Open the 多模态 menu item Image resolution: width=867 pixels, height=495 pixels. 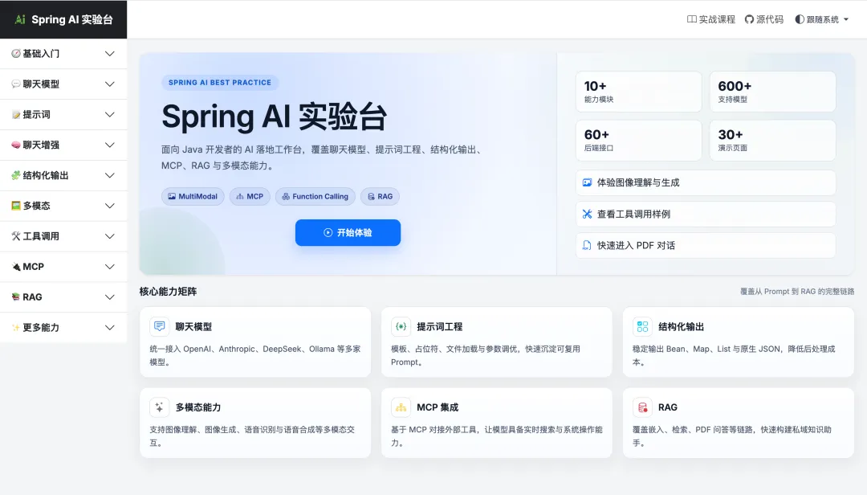(x=63, y=206)
